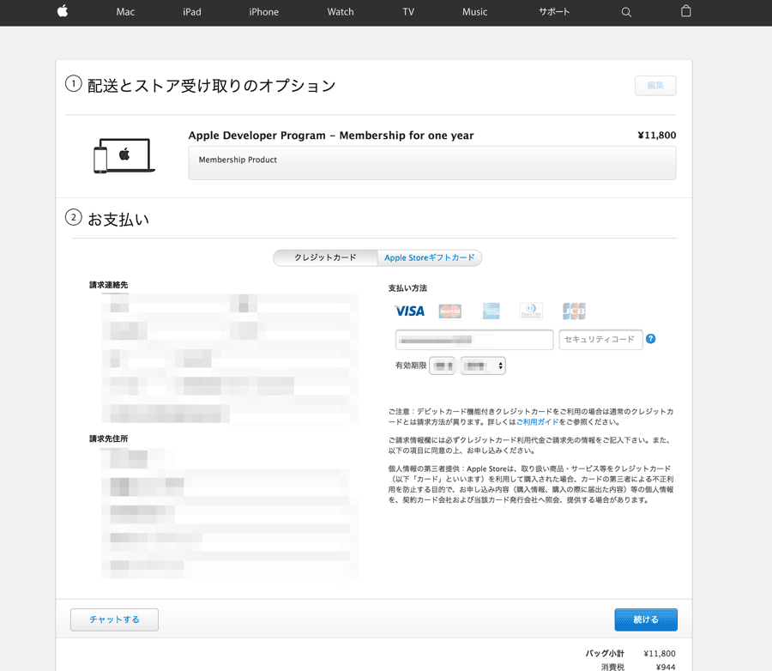Open the iPad menu item

click(x=192, y=12)
